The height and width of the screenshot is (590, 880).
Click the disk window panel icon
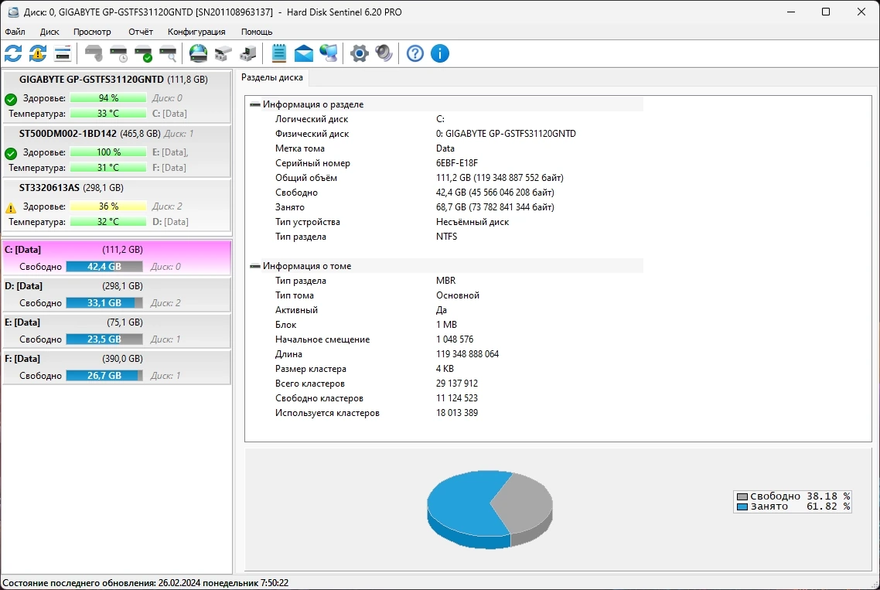click(63, 53)
